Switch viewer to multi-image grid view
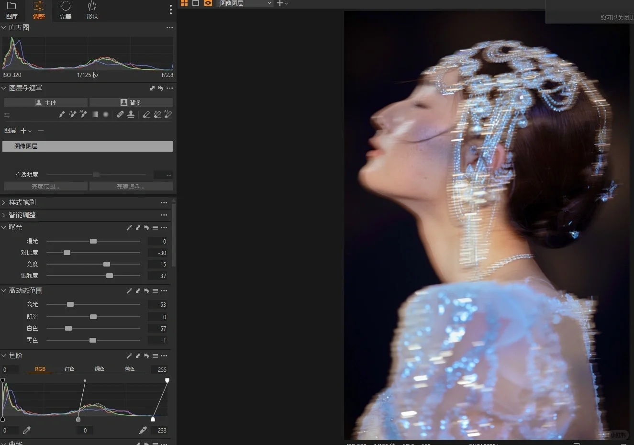 184,3
